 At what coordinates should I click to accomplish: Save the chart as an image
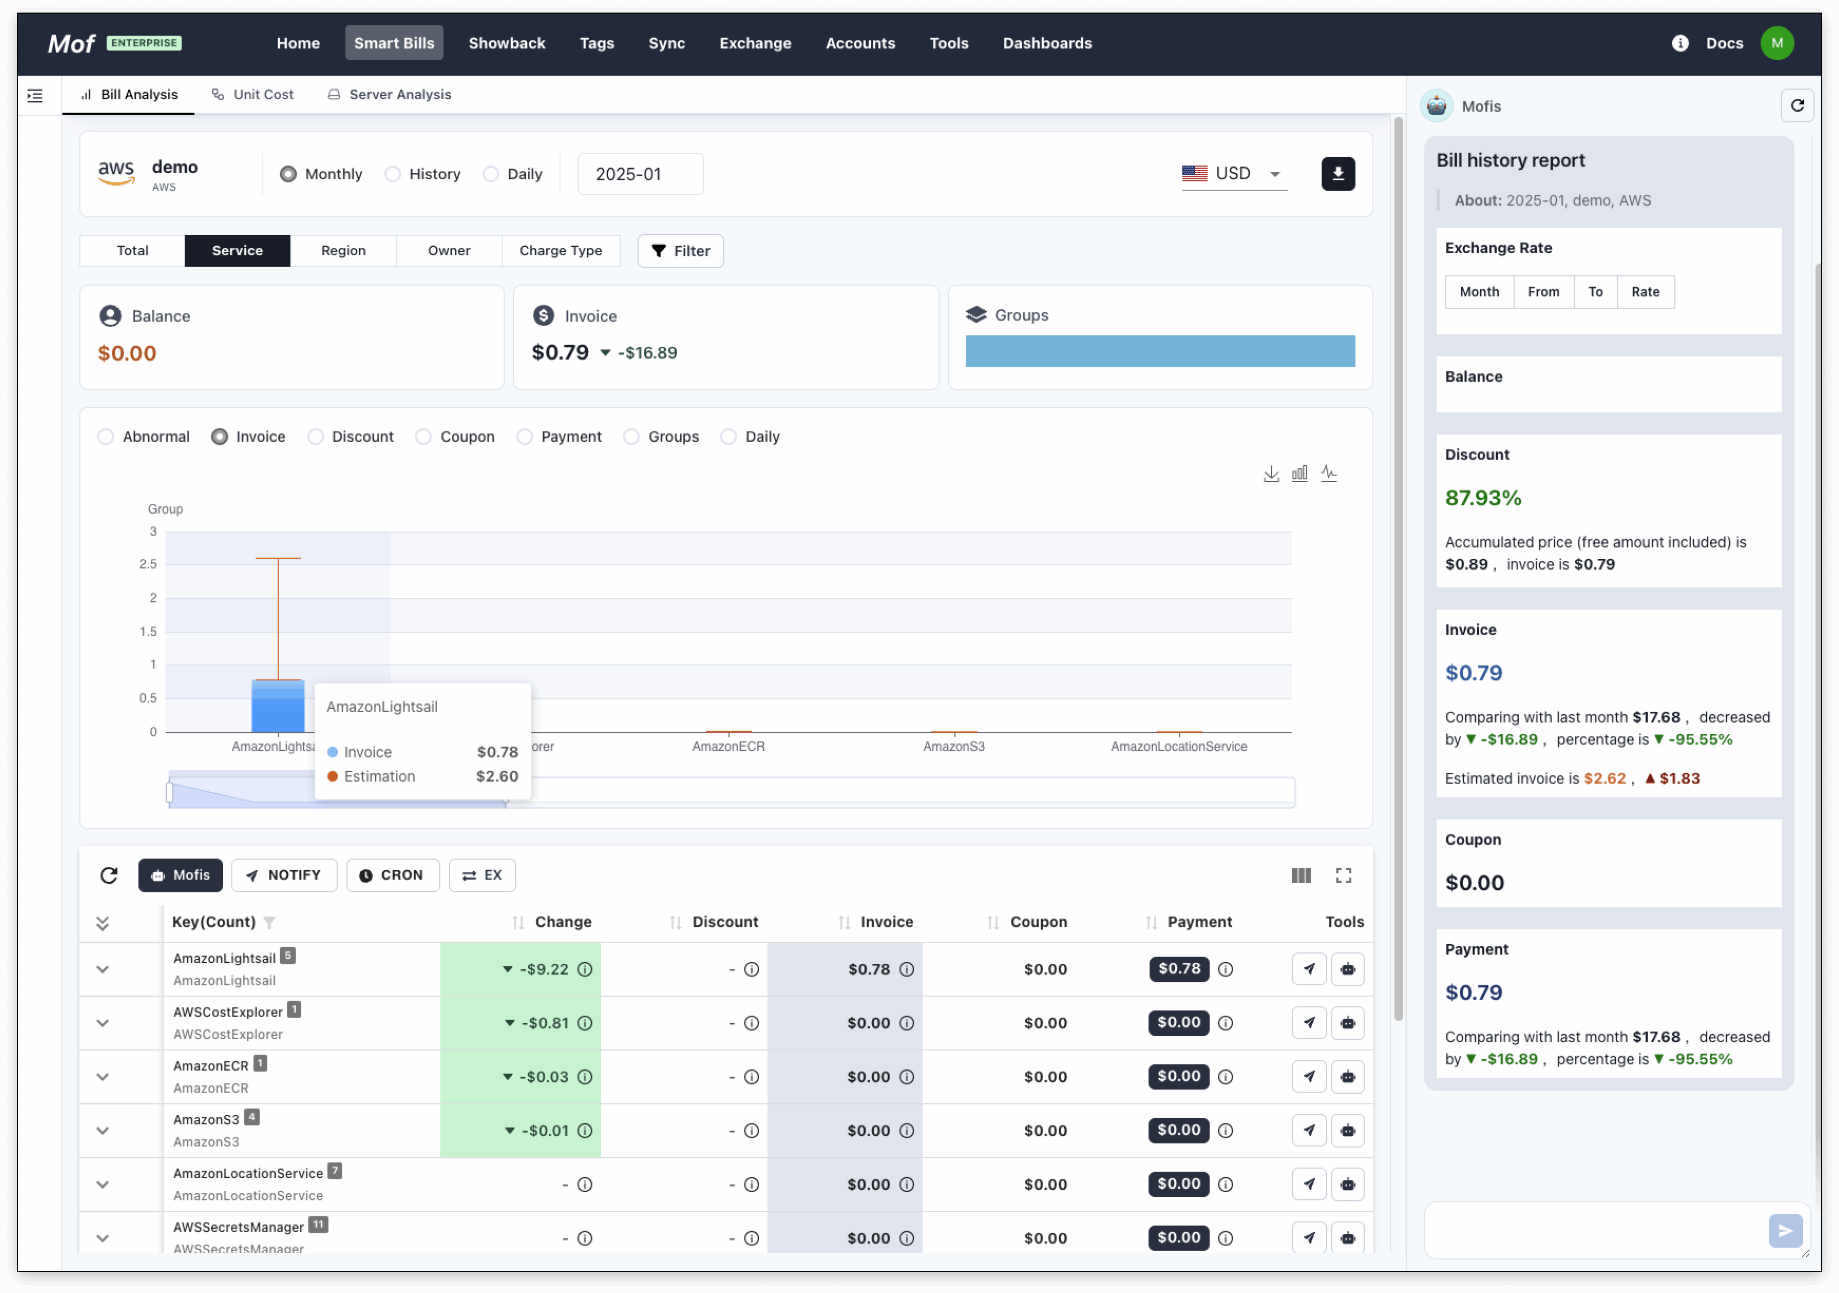[1270, 474]
